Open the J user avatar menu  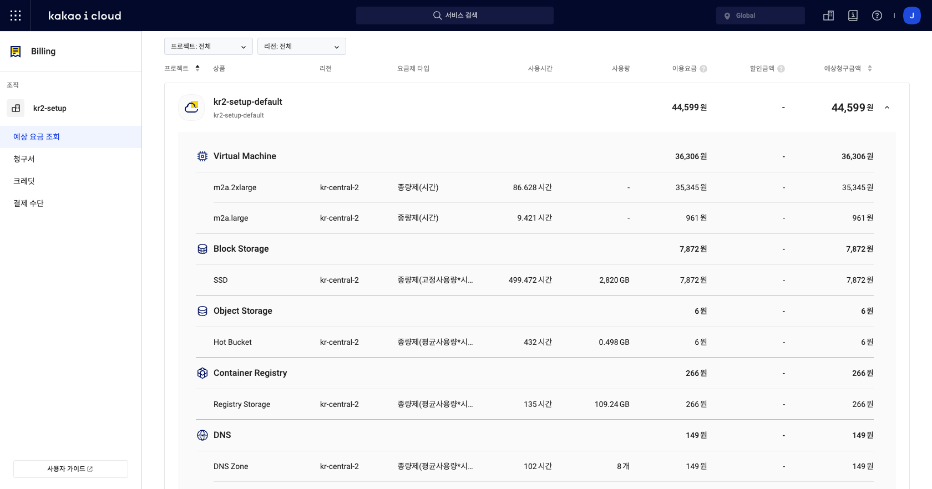click(912, 16)
